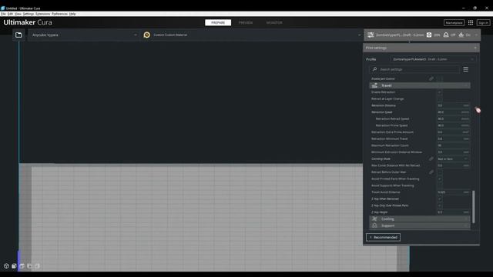Open the Extensions menu

(43, 14)
